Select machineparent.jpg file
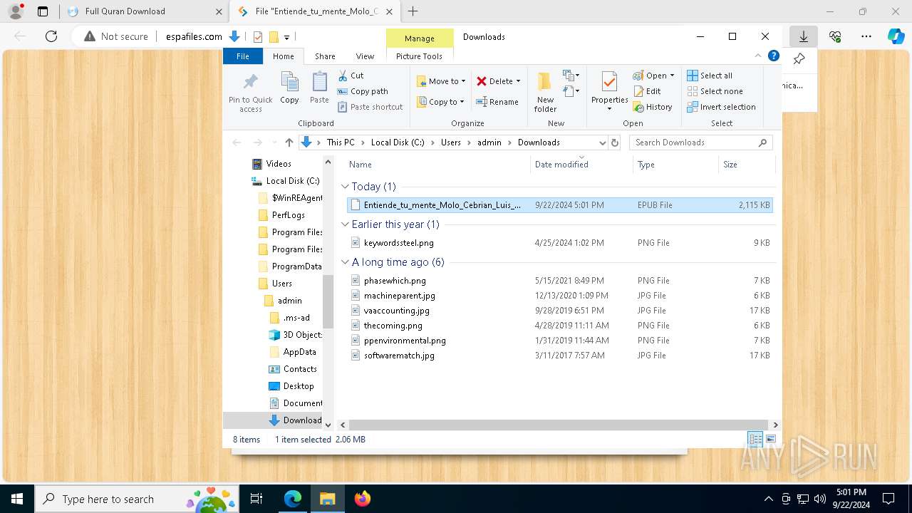Viewport: 912px width, 513px height. click(559, 296)
